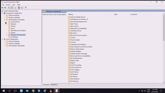Select Delivery Optimization list item
The image size is (165, 93).
tap(77, 49)
